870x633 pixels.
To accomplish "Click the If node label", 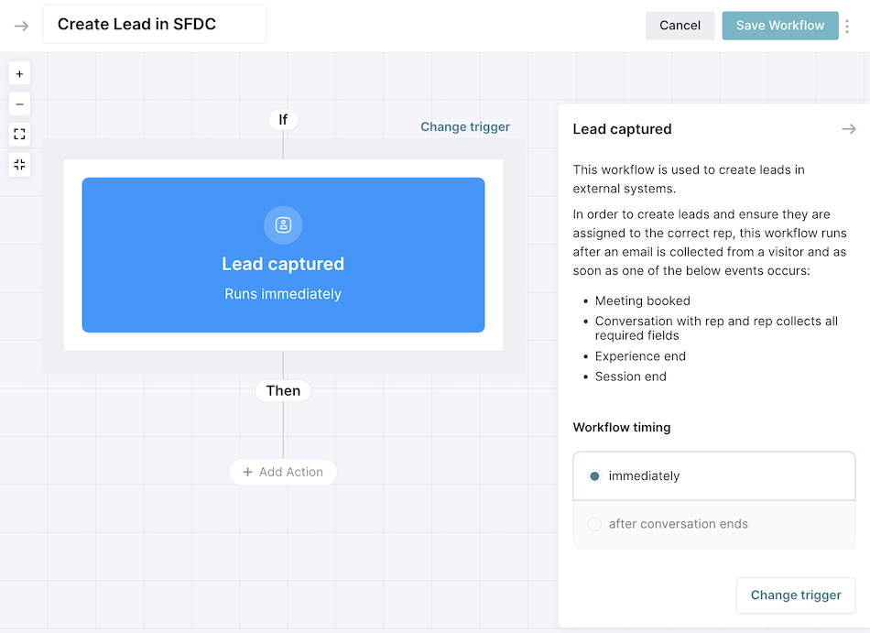I will pyautogui.click(x=283, y=120).
